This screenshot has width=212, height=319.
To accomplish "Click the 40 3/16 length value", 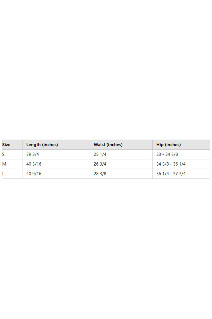I will [34, 164].
